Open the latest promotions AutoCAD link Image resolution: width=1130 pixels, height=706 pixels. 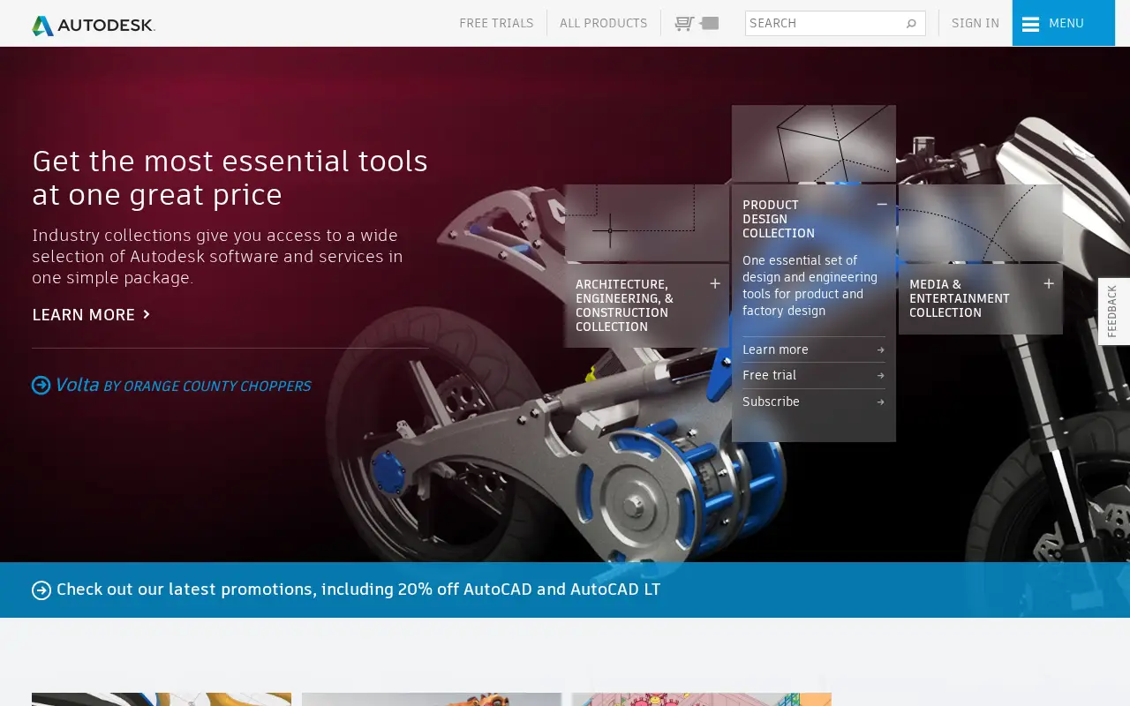pos(346,590)
